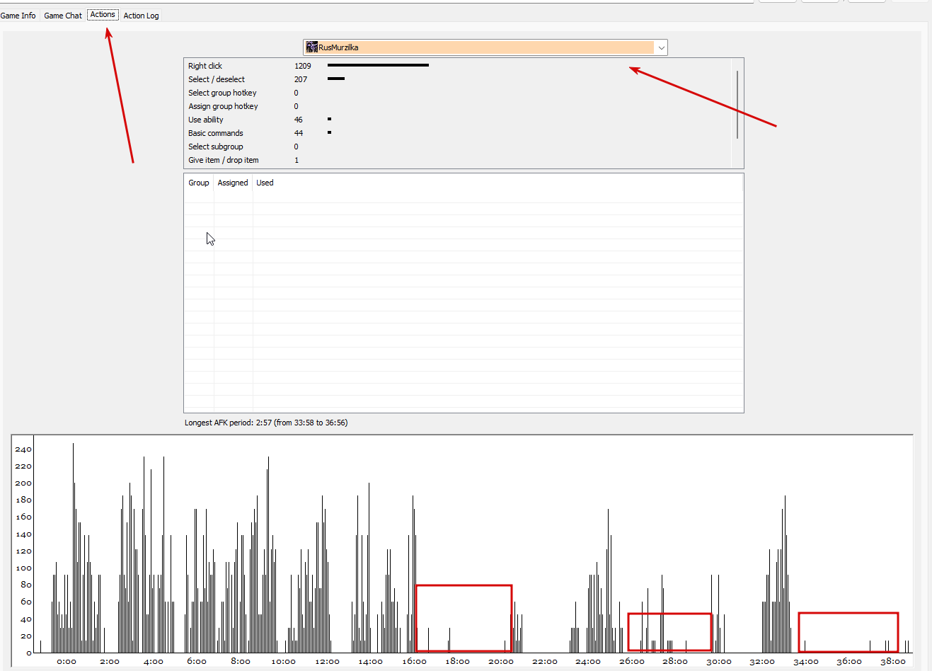Viewport: 932px width, 671px height.
Task: Click the Assign group hotkey label
Action: [223, 106]
